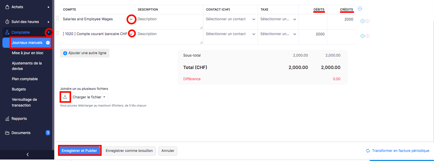Expand Charger le fichier dropdown

click(x=90, y=97)
